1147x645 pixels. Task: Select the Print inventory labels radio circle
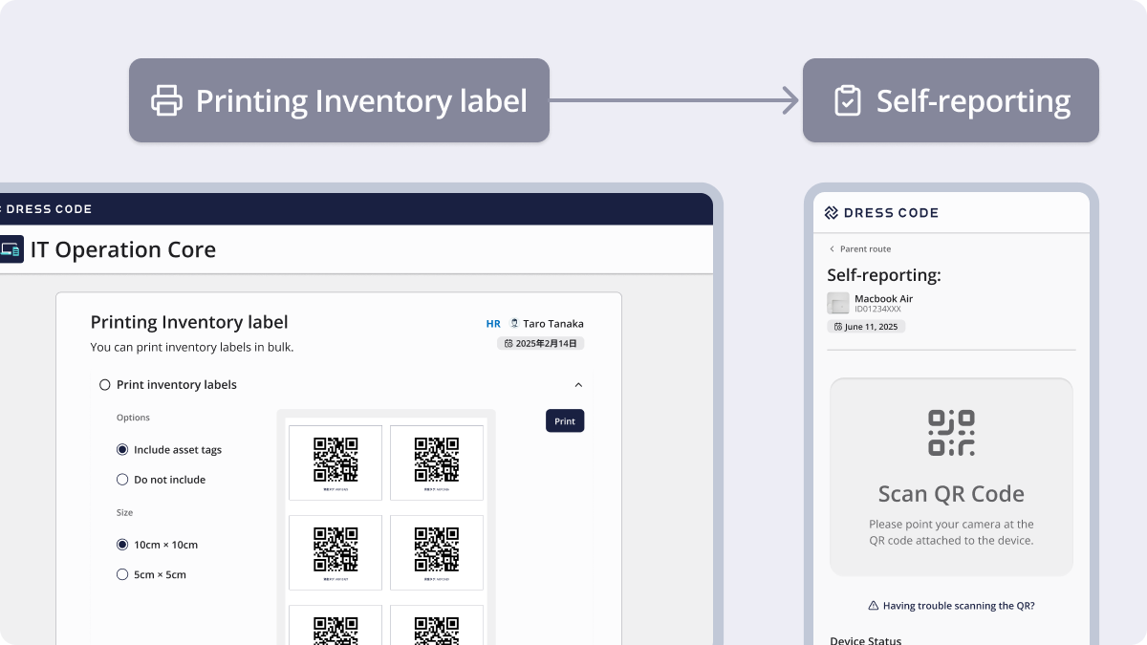(x=105, y=384)
